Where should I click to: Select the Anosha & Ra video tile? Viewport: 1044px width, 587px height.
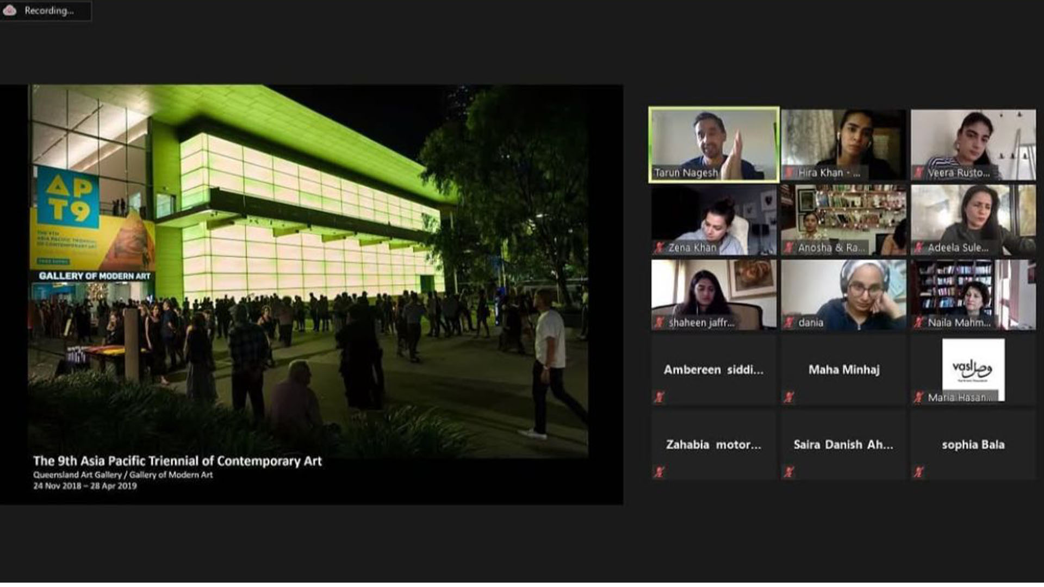tap(844, 220)
